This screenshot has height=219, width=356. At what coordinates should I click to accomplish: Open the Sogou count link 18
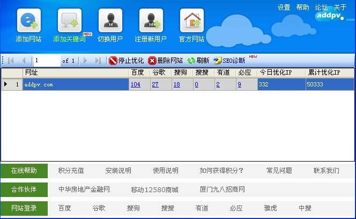point(177,84)
